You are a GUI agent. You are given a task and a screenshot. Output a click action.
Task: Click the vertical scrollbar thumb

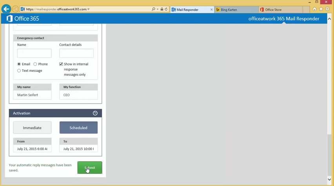(329, 155)
